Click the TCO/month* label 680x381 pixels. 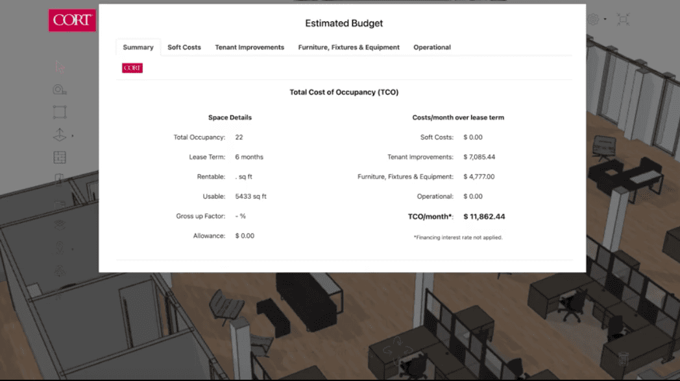431,216
